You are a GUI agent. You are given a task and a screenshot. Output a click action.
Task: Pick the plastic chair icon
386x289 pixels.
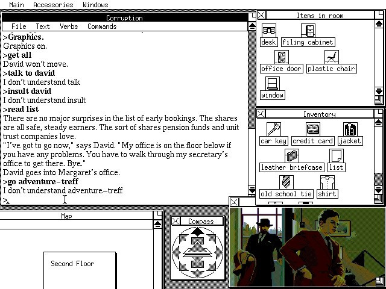tap(332, 57)
